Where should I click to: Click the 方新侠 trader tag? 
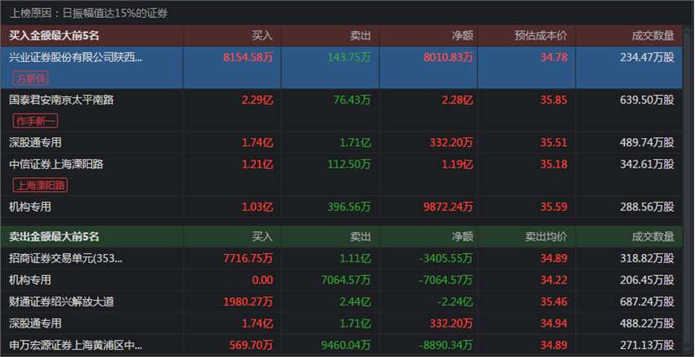pos(30,78)
